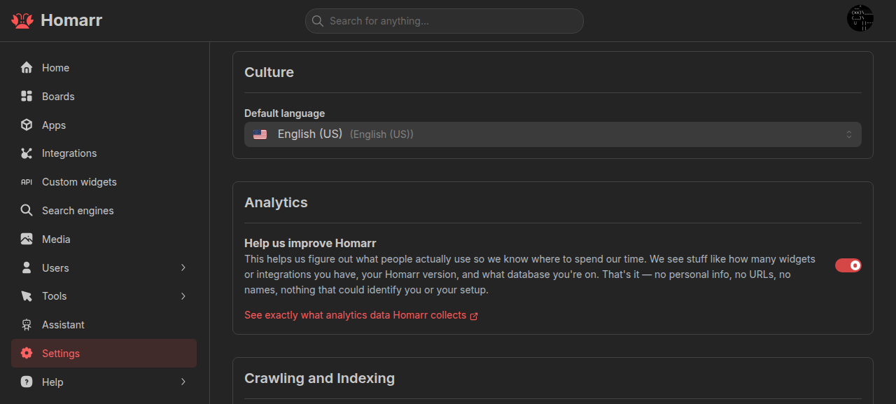Expand the Tools submenu chevron
896x404 pixels.
tap(183, 296)
